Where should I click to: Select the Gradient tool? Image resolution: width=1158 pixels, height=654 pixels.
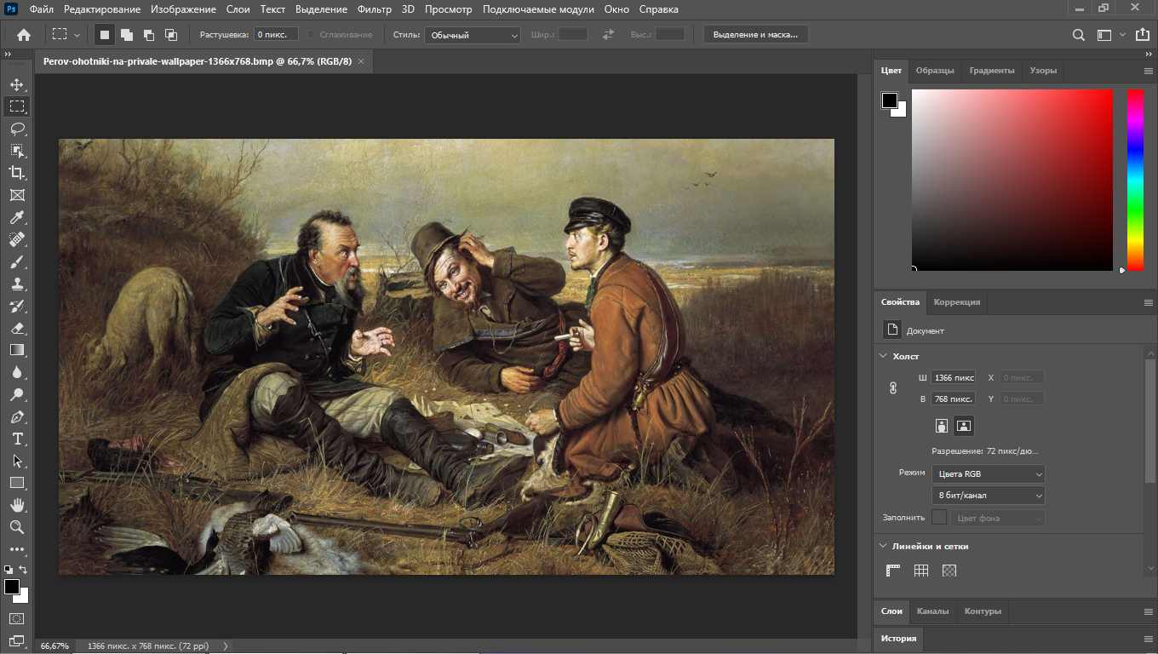coord(17,350)
